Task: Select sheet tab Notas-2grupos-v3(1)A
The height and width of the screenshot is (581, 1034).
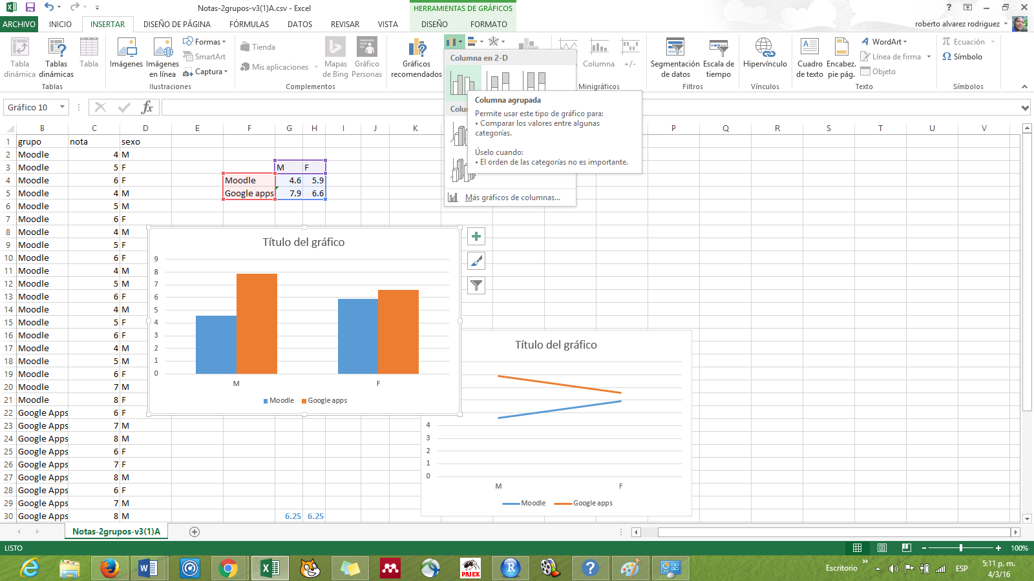Action: pos(116,531)
